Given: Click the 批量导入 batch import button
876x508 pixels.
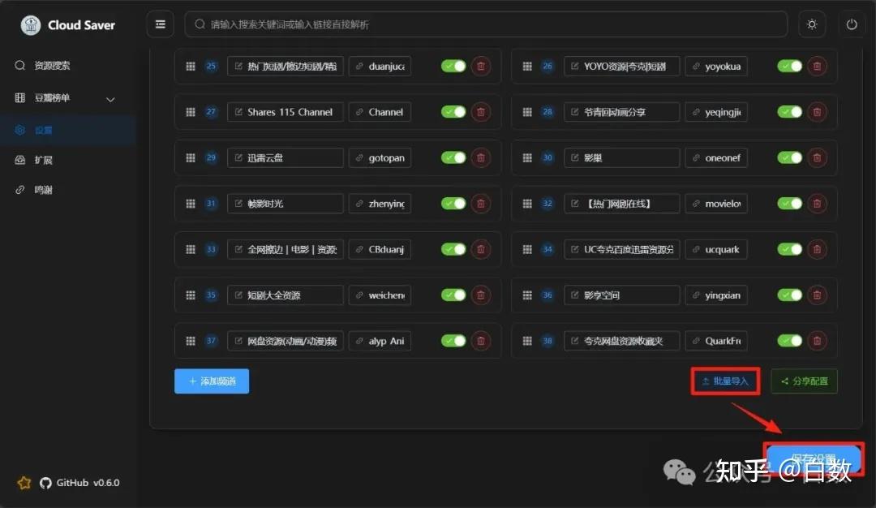Looking at the screenshot, I should point(724,381).
